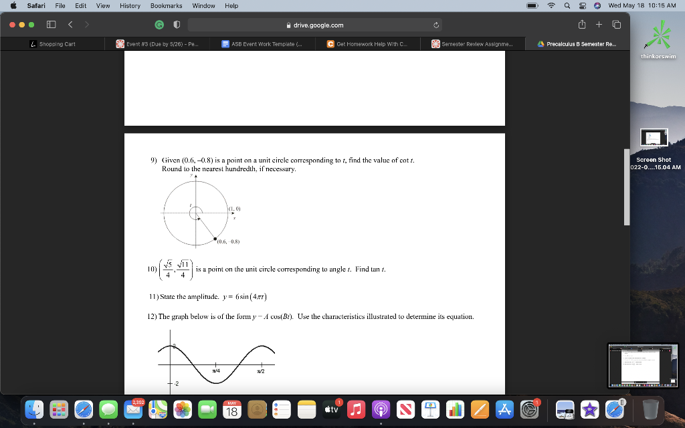Open the Grammarly extension icon
685x428 pixels.
pyautogui.click(x=159, y=25)
